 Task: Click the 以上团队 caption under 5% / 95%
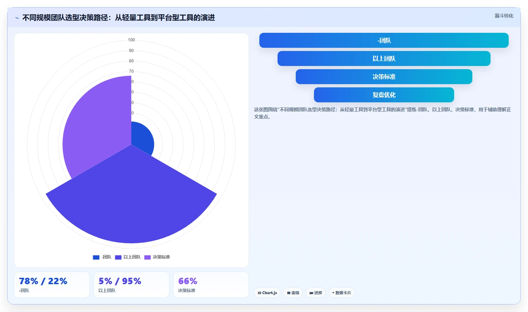[107, 291]
